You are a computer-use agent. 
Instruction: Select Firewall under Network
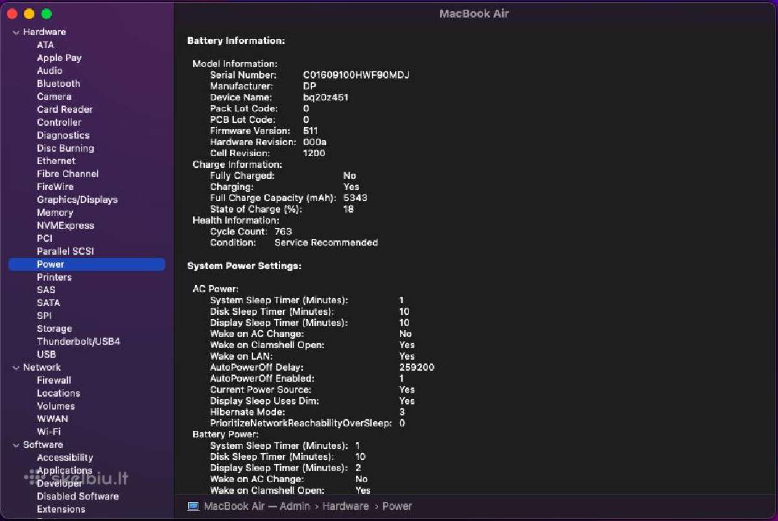pos(54,380)
